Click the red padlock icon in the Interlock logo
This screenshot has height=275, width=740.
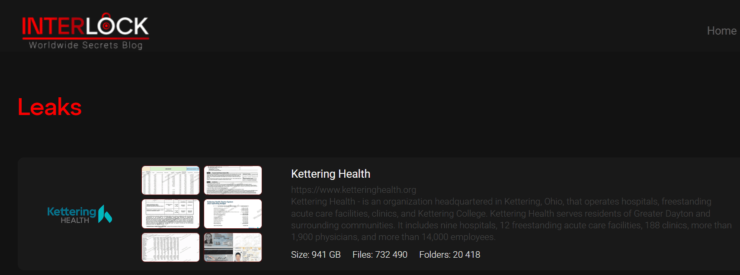click(106, 25)
